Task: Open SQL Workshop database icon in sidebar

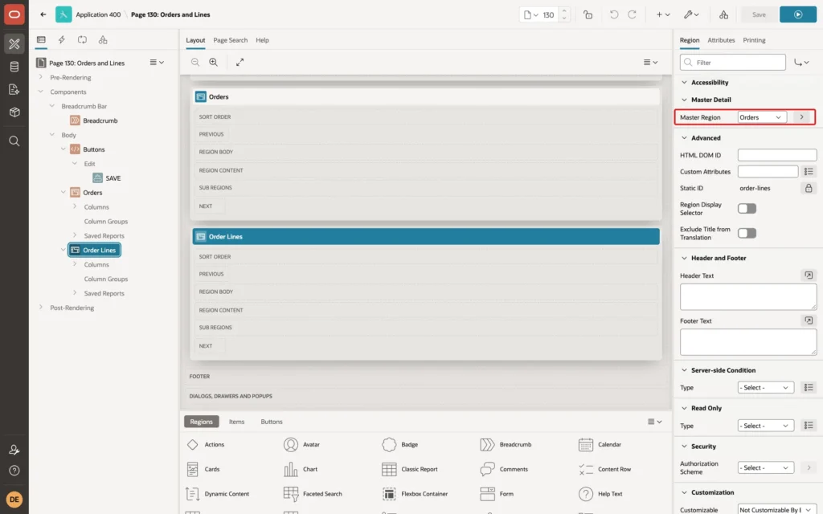Action: tap(14, 67)
